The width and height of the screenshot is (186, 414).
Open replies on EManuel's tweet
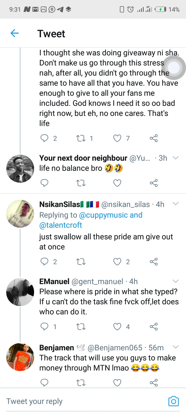point(44,327)
